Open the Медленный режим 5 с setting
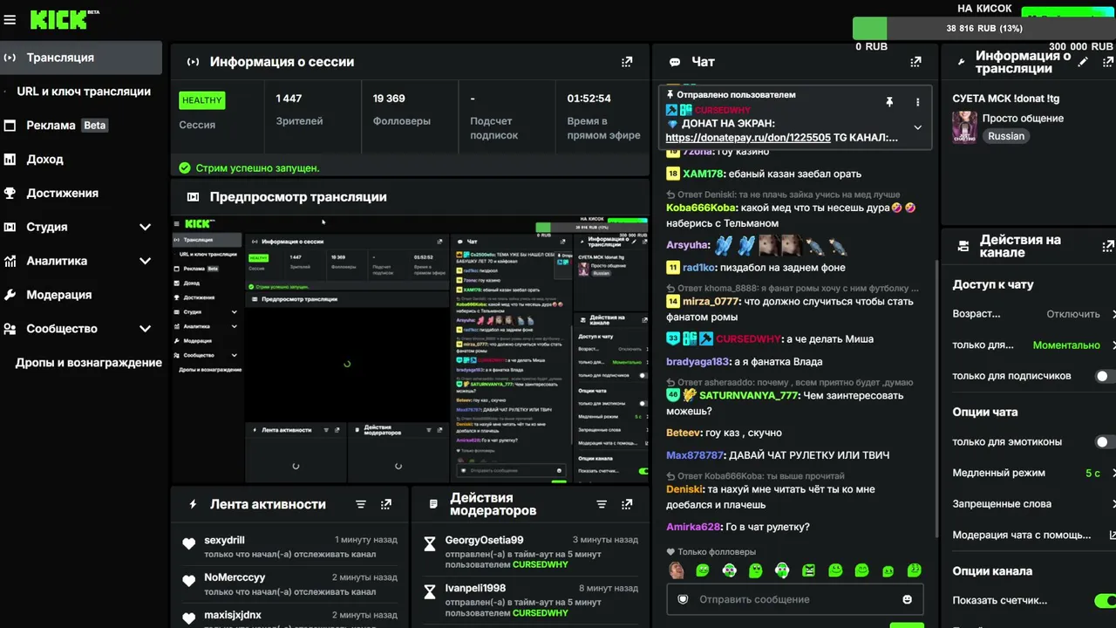The width and height of the screenshot is (1116, 628). point(1034,473)
